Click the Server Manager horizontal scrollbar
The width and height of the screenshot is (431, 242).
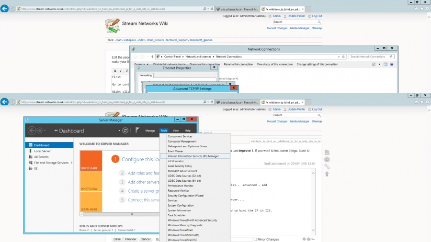(132, 214)
